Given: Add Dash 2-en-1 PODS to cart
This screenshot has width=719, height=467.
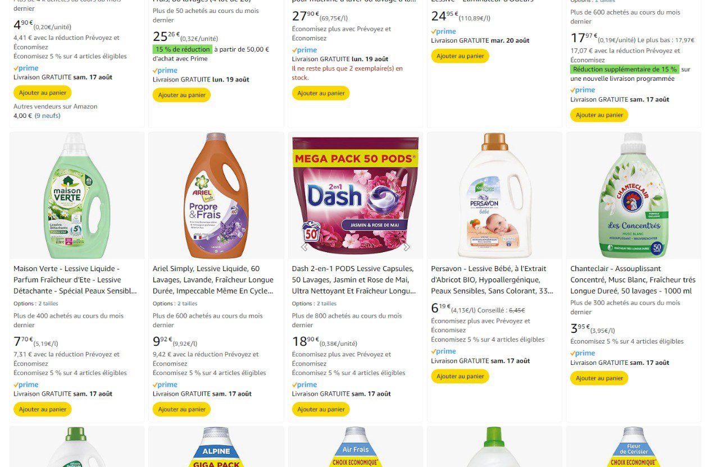Looking at the screenshot, I should (321, 409).
